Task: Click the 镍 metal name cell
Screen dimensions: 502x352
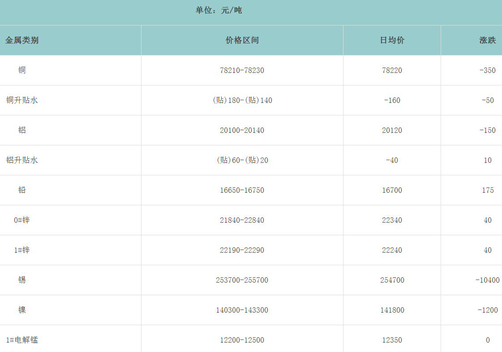Action: click(22, 310)
